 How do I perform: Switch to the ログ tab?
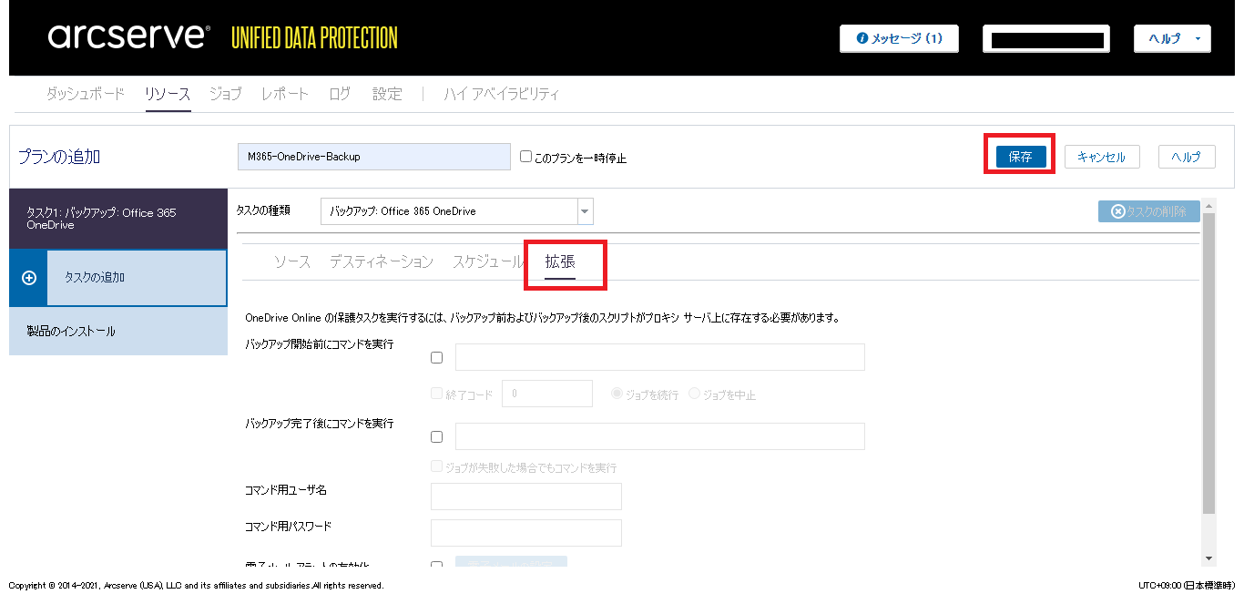coord(340,94)
